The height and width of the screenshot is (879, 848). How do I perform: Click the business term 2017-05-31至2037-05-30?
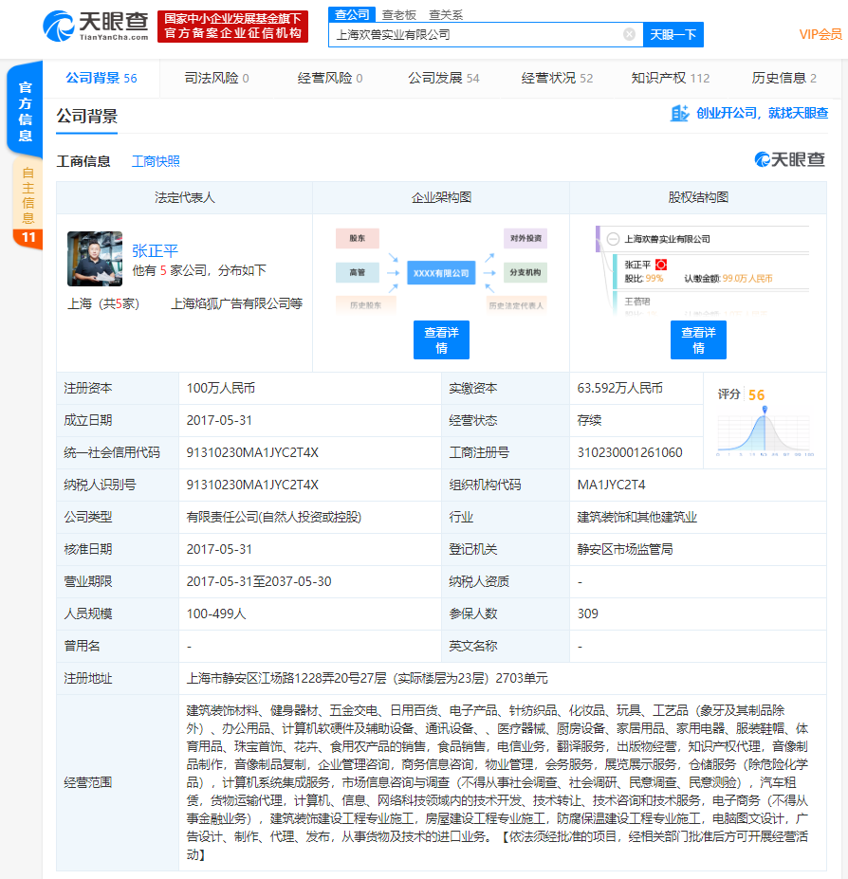point(259,581)
